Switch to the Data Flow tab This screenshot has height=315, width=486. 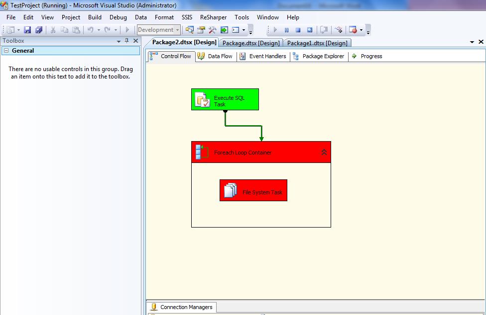pyautogui.click(x=215, y=56)
